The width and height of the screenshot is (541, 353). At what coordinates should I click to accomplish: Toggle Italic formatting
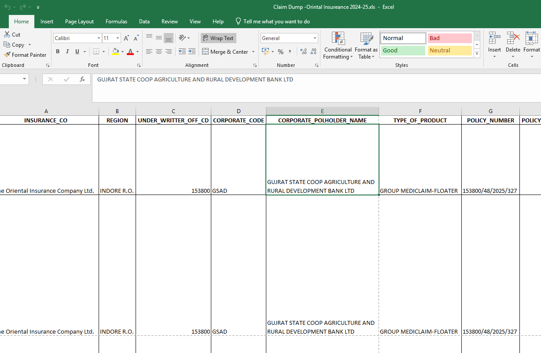(67, 51)
